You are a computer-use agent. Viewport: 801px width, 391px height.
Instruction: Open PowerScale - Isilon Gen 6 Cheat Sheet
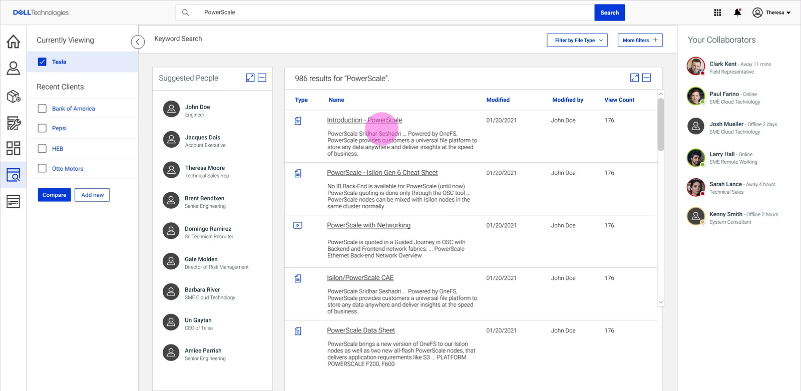382,173
